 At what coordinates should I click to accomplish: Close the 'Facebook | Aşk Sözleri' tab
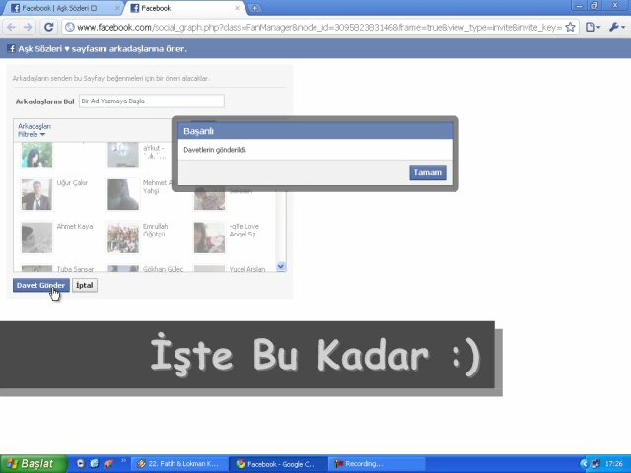pos(117,8)
